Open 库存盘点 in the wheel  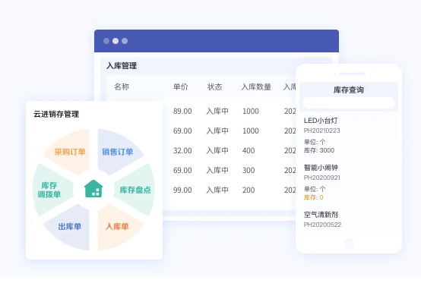tap(135, 190)
